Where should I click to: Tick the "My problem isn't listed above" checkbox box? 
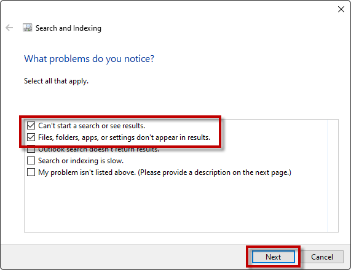click(x=31, y=172)
